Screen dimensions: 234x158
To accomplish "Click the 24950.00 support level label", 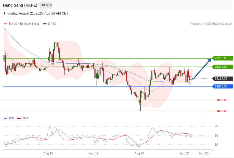I will click(x=221, y=100).
